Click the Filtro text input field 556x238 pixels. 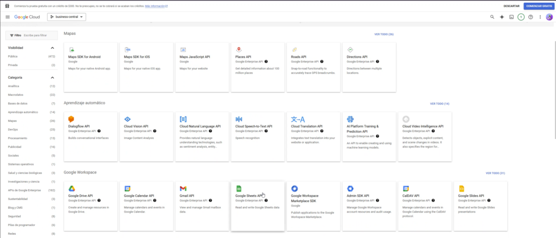(x=40, y=35)
